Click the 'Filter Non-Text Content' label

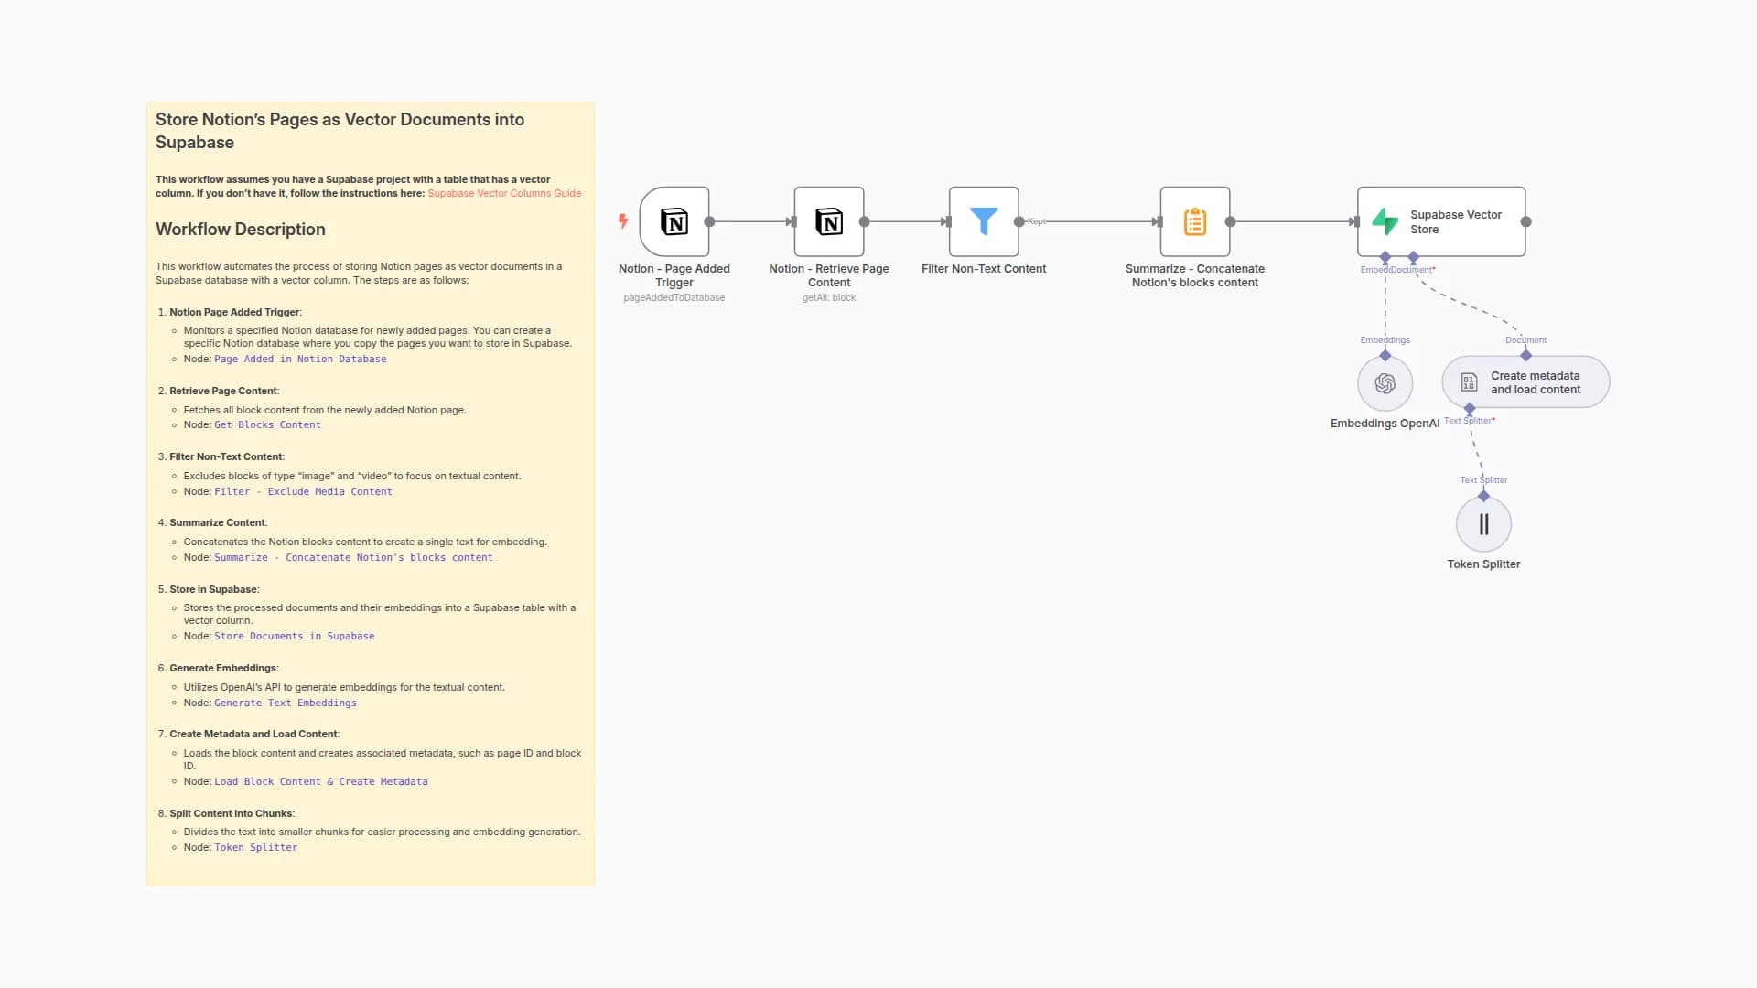(x=984, y=269)
